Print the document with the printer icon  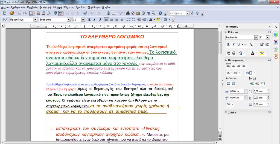pyautogui.click(x=43, y=13)
